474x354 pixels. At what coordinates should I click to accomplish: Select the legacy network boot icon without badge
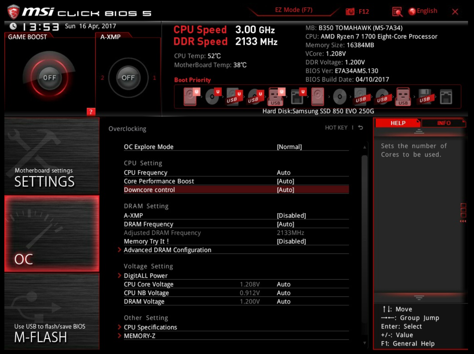click(446, 97)
